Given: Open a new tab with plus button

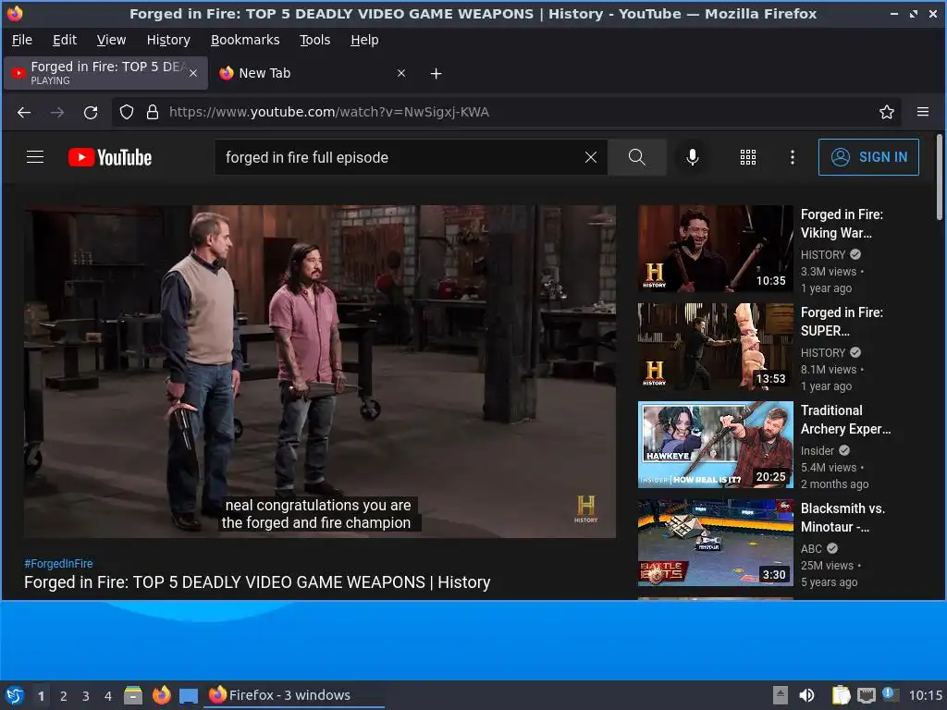Looking at the screenshot, I should pyautogui.click(x=437, y=74).
